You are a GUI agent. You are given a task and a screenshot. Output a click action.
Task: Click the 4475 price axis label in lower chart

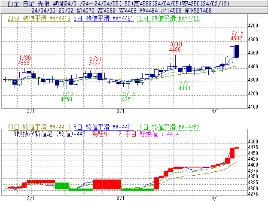pyautogui.click(x=253, y=147)
